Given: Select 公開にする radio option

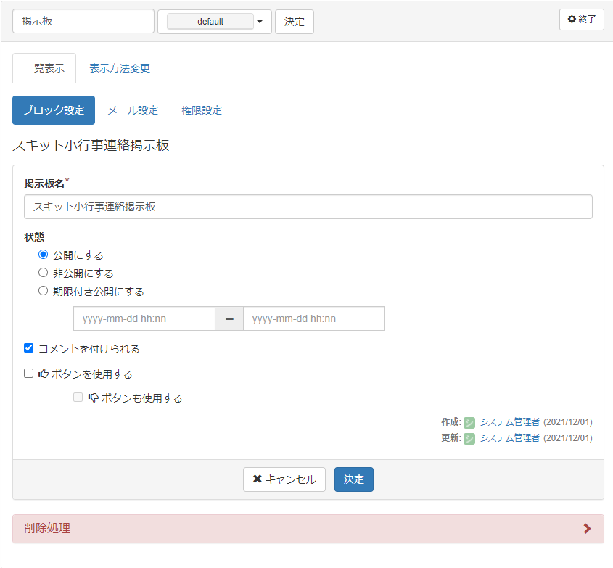Looking at the screenshot, I should click(43, 255).
